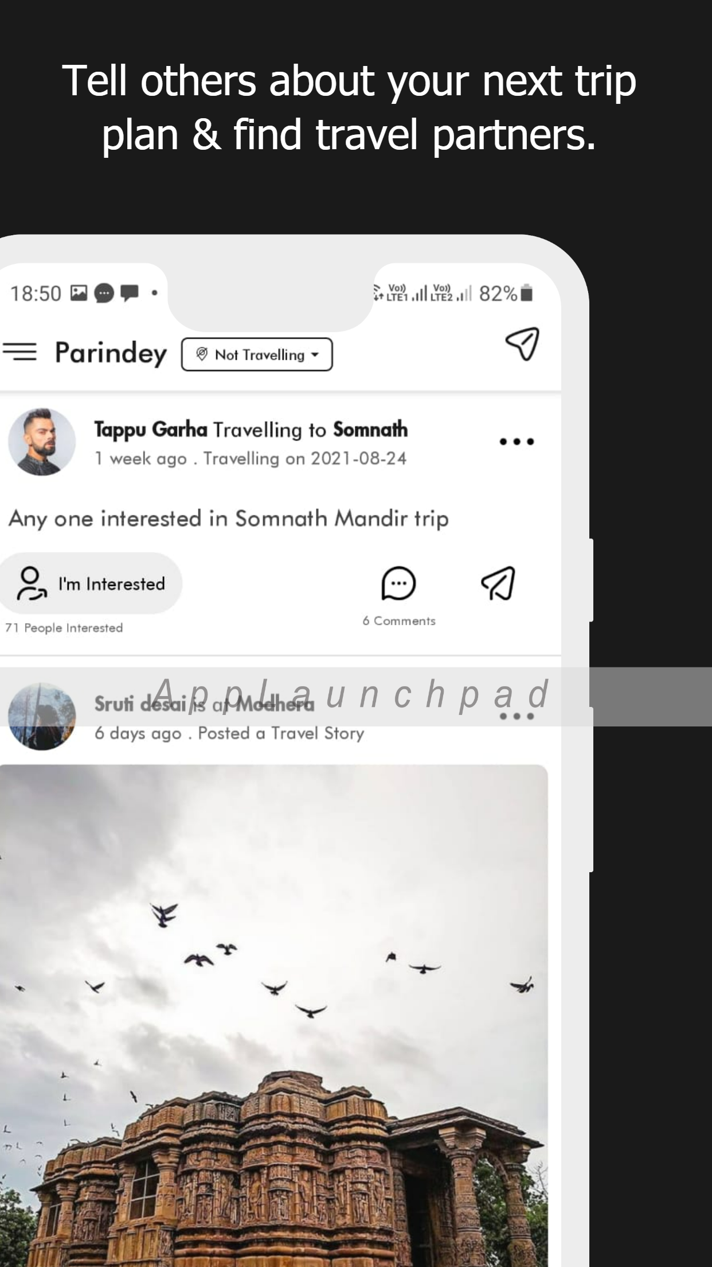The image size is (712, 1267).
Task: Open Sruti desai's profile picture
Action: pos(42,716)
